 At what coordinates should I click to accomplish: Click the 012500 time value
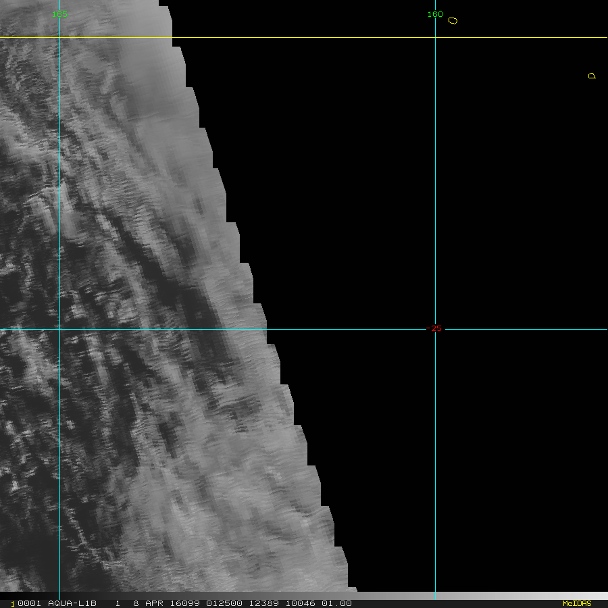click(x=224, y=603)
